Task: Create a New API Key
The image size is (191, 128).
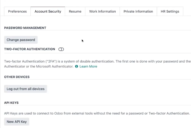Action: click(17, 122)
